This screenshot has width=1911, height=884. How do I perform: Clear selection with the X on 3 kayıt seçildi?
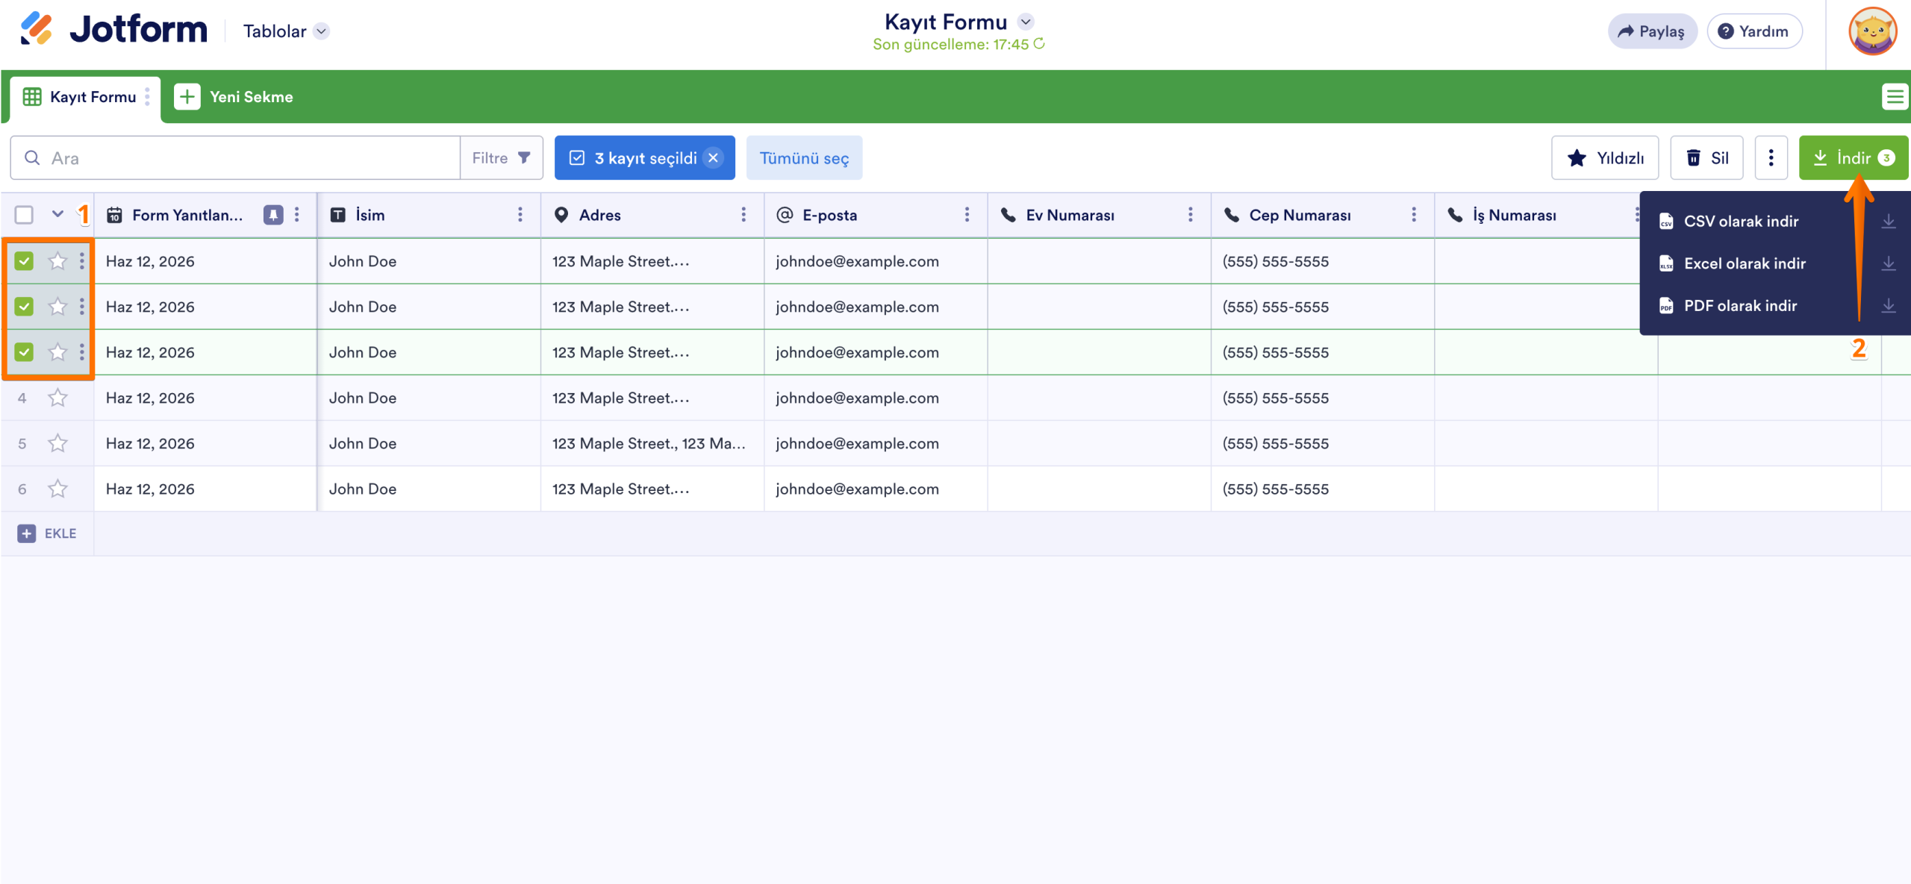713,158
